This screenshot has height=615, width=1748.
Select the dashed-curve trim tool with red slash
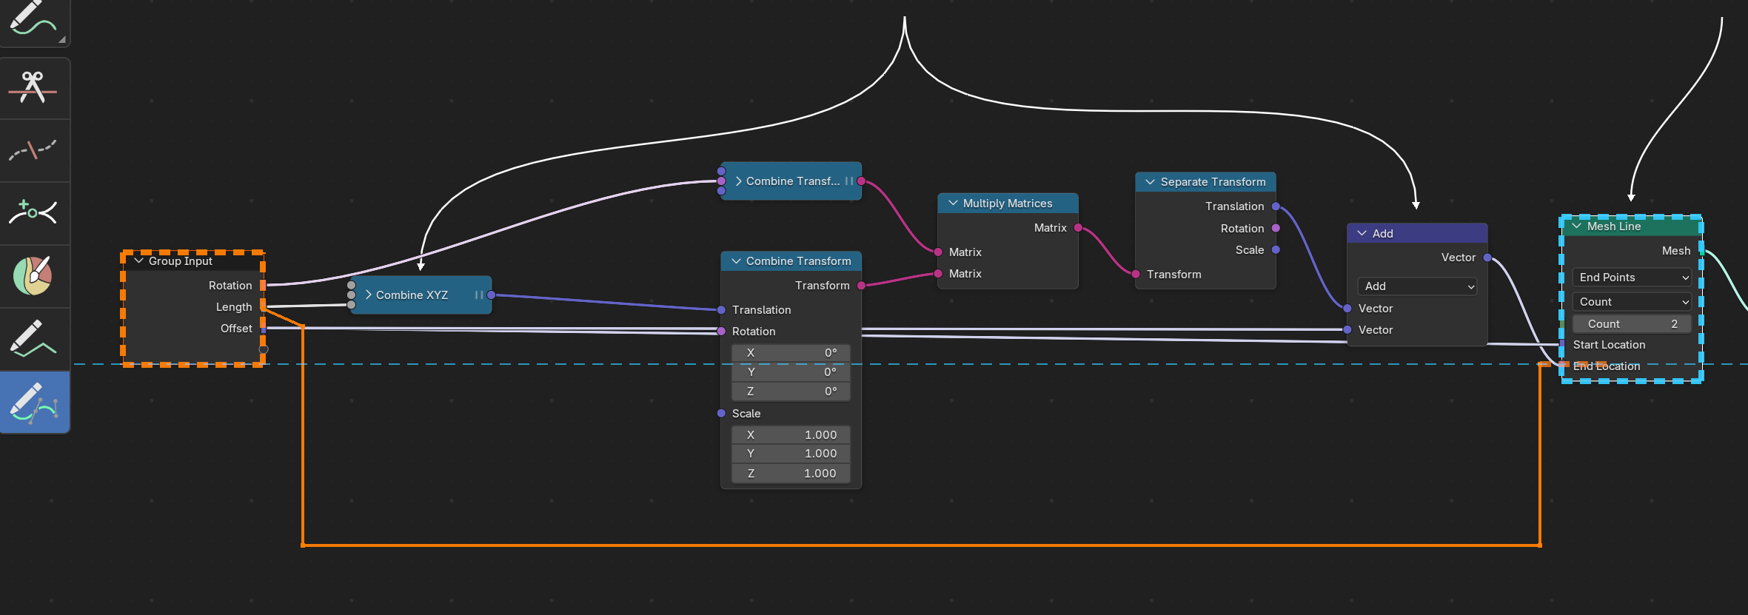[34, 151]
